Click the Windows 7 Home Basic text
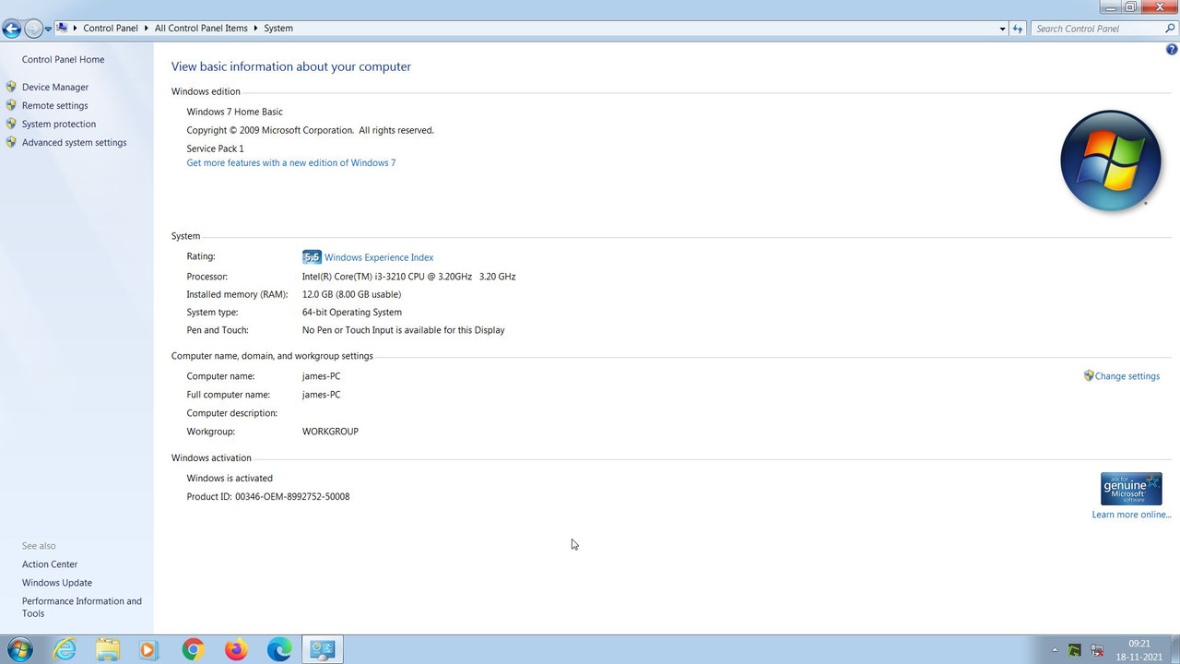 (x=234, y=113)
